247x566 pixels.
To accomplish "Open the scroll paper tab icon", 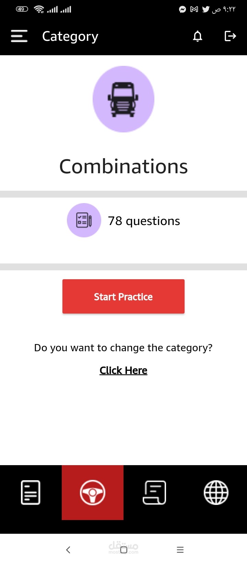I will pos(154,493).
